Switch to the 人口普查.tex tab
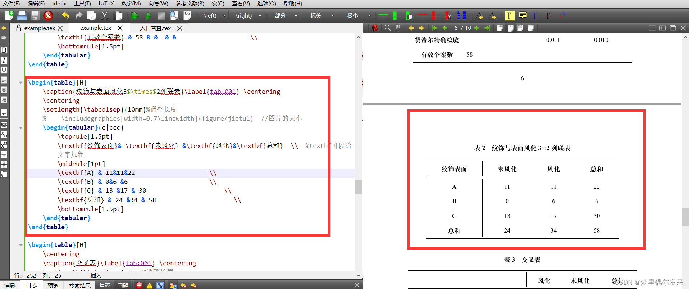Screen dimensions: 689x289 point(155,28)
